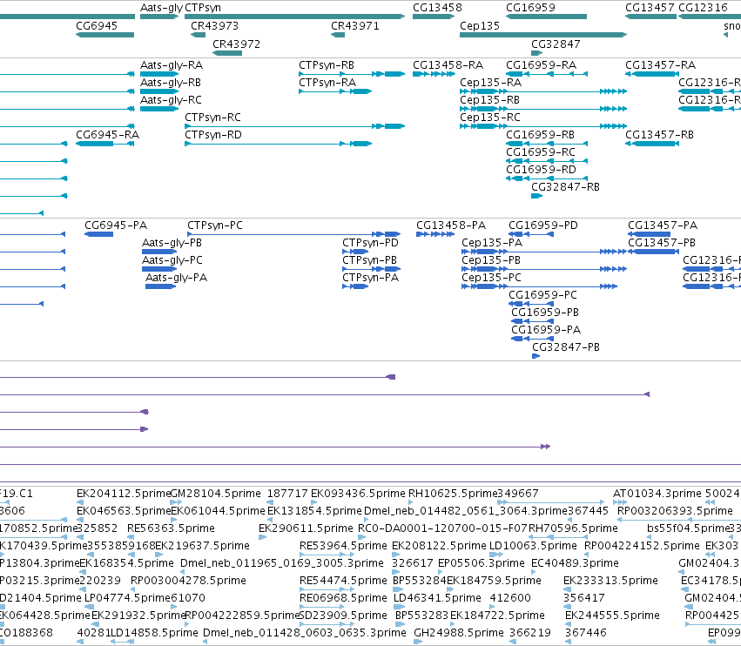This screenshot has width=741, height=646.
Task: Click the CG16959-PB protein label
Action: [545, 313]
